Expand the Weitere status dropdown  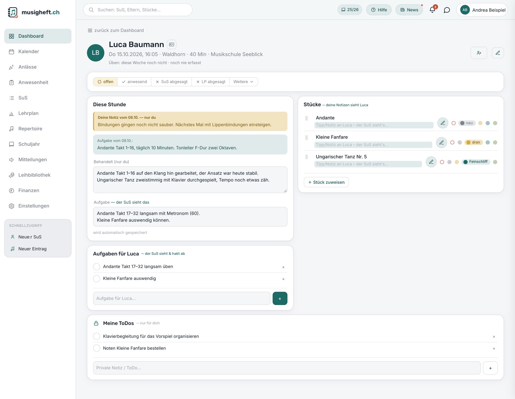pyautogui.click(x=243, y=82)
